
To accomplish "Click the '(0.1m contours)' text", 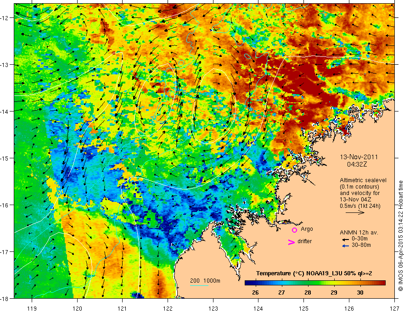I will [x=359, y=187].
